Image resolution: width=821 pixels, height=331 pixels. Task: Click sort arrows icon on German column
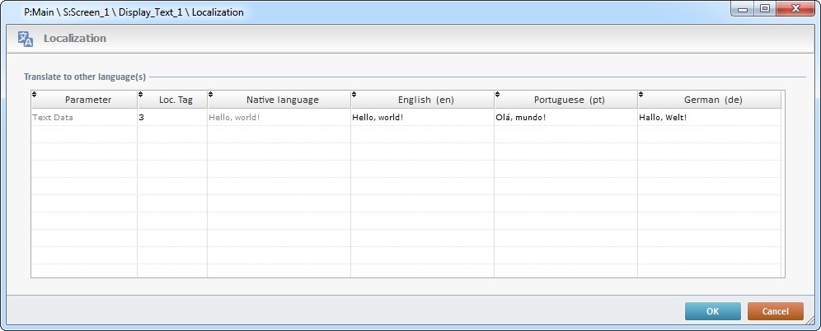click(642, 95)
